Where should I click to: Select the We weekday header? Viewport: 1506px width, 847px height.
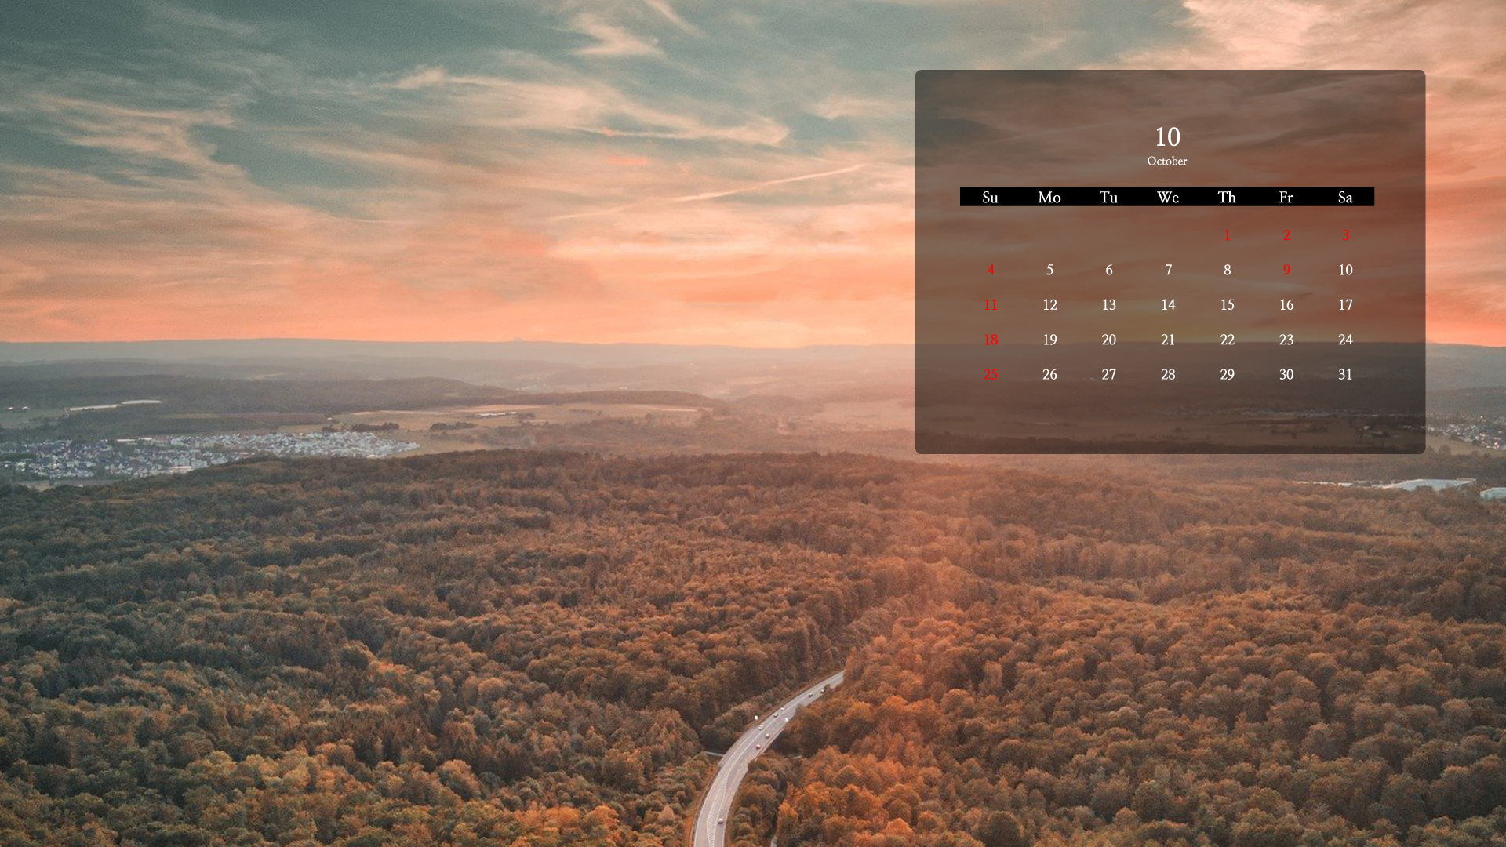point(1167,197)
